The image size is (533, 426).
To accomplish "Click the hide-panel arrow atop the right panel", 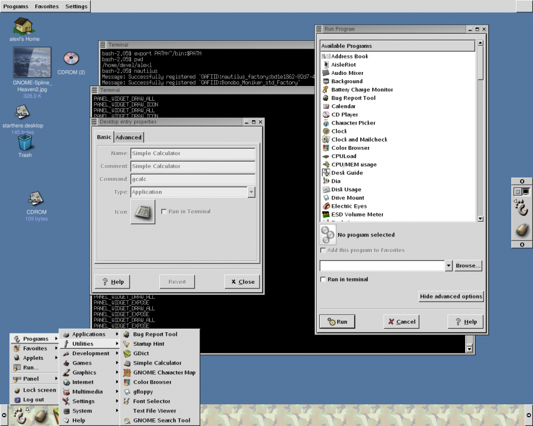I will [x=521, y=181].
